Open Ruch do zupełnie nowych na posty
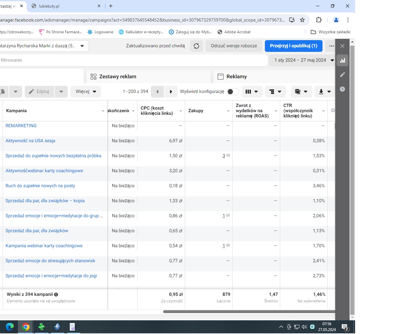Screen dimensions: 417x334 click(x=40, y=186)
